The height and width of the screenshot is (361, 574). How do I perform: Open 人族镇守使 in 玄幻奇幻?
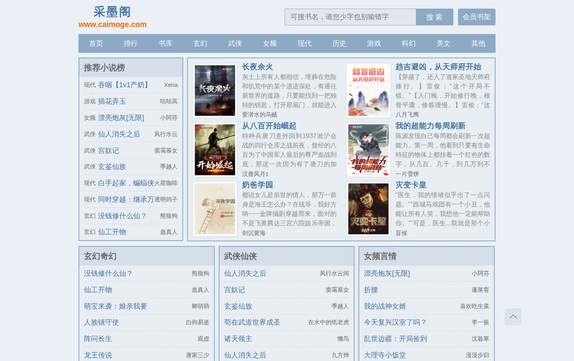[102, 322]
